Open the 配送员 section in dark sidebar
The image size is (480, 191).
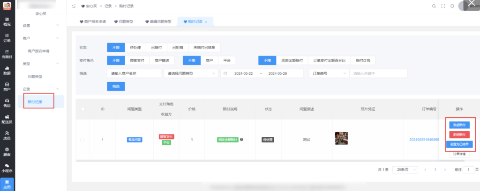(x=7, y=119)
